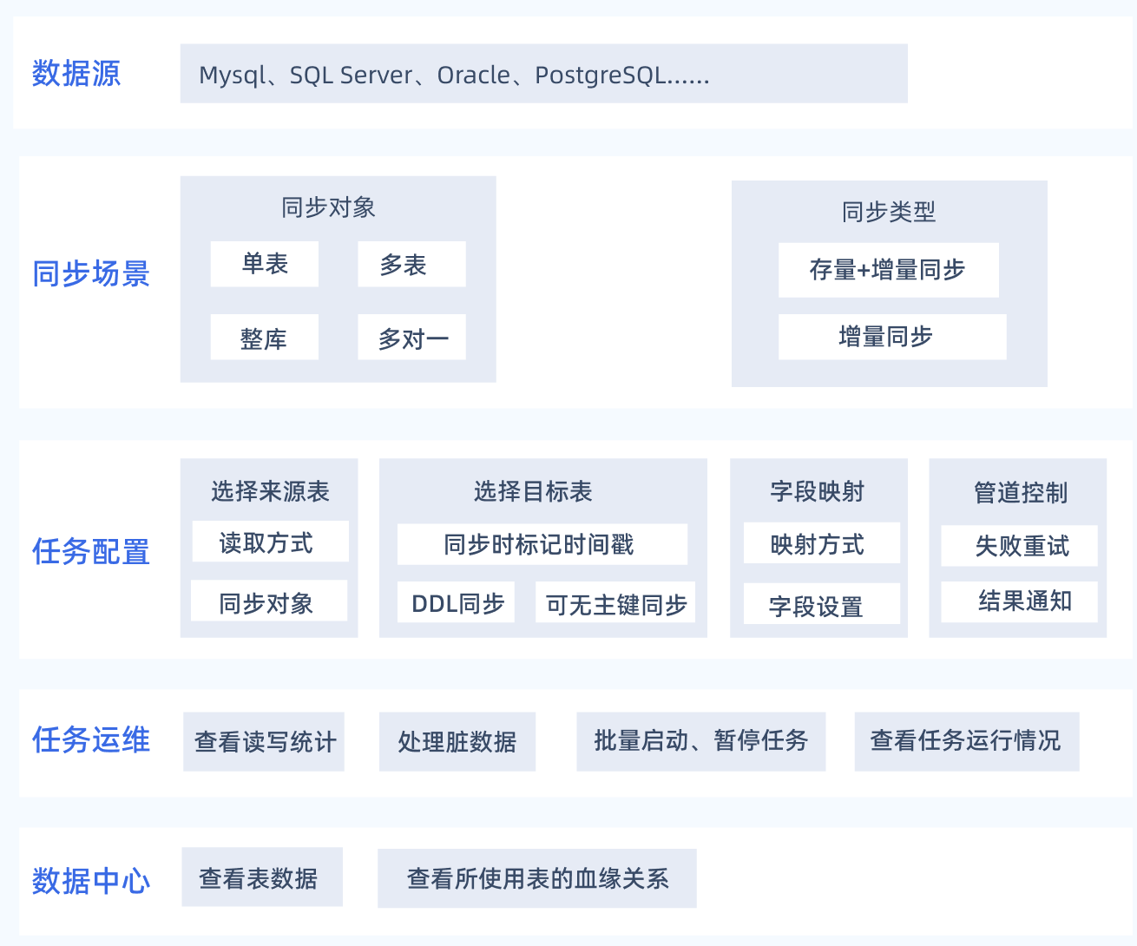Click the 数据中心 section heading

91,881
